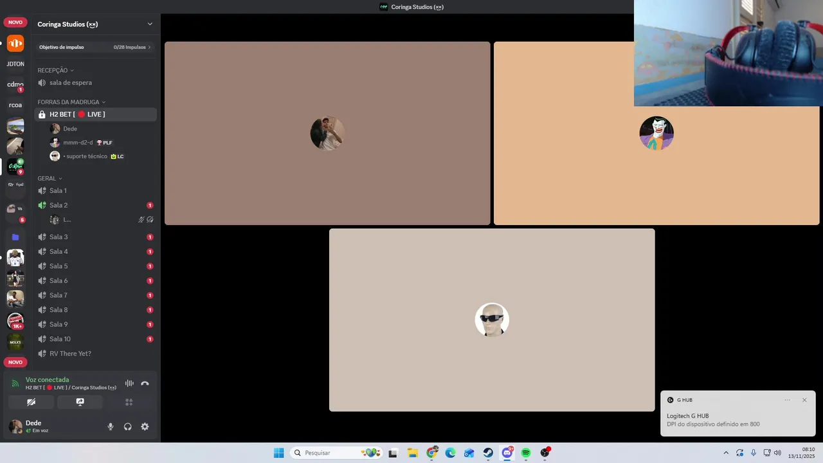Join the Sala 6 voice channel
823x463 pixels.
(95, 280)
